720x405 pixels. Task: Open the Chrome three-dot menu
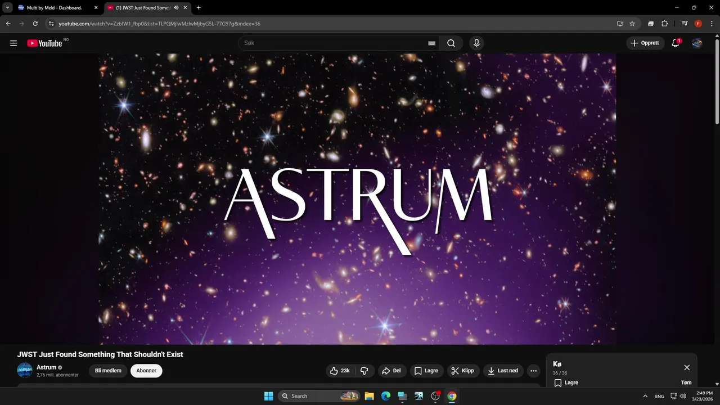click(x=711, y=24)
